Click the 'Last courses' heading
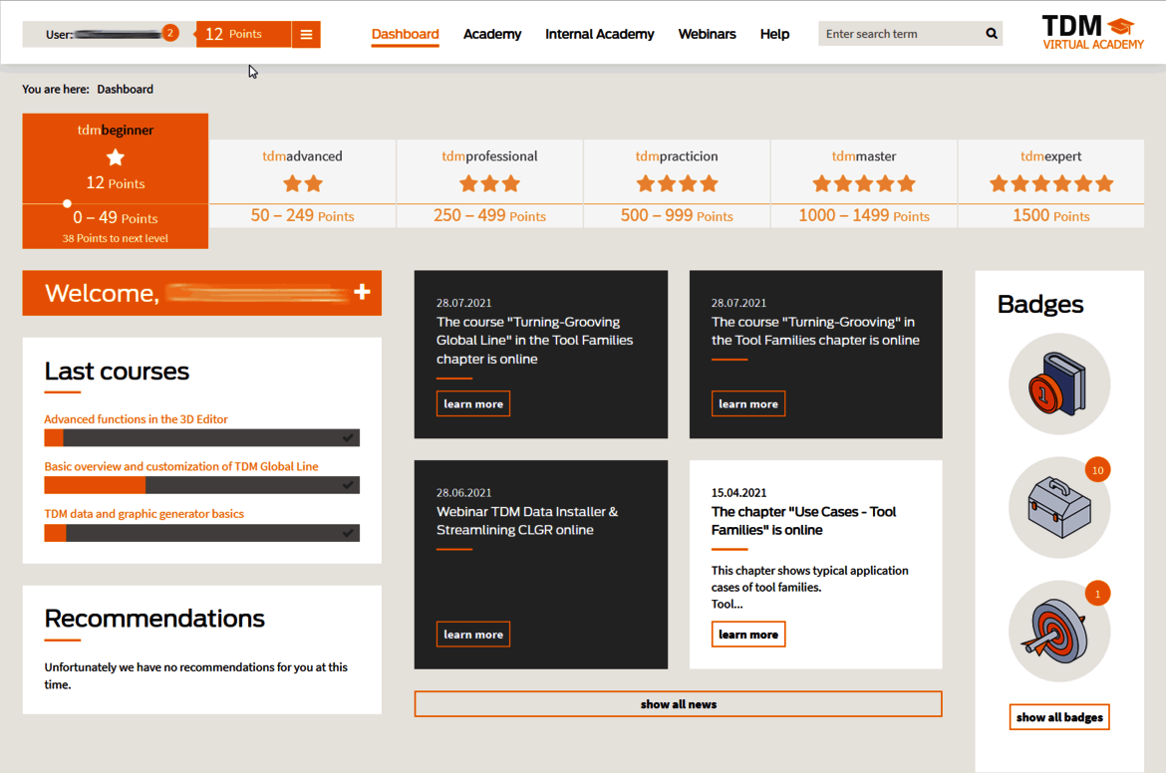This screenshot has width=1166, height=773. click(x=117, y=371)
